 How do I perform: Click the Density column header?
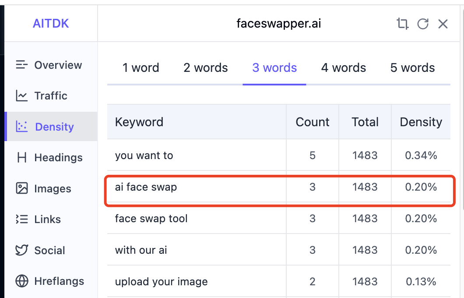421,122
